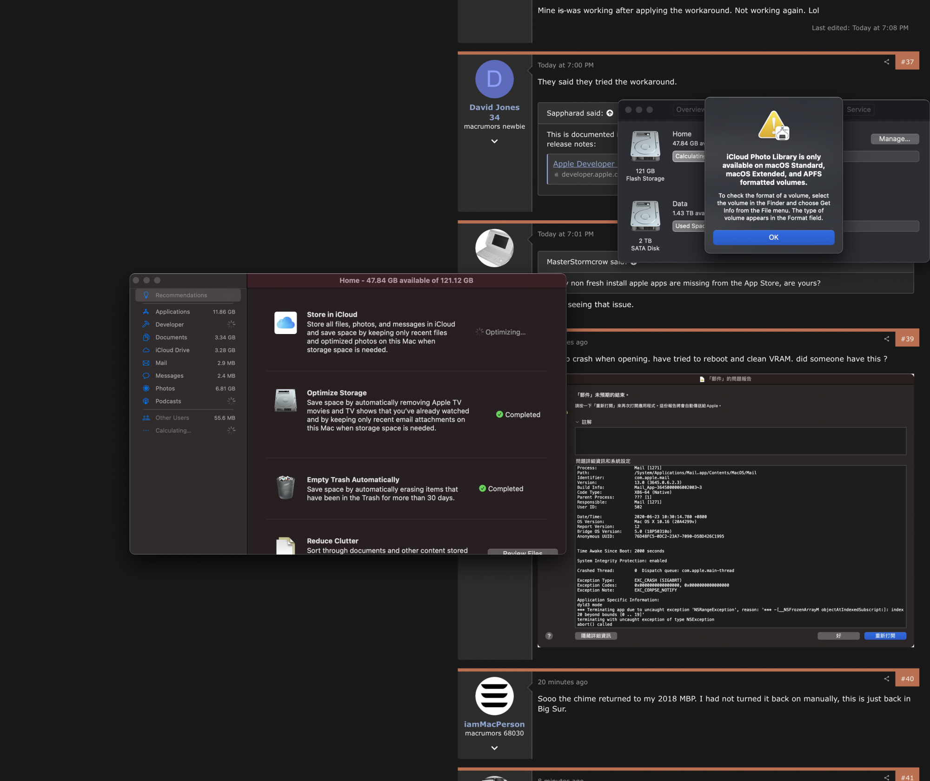
Task: Select Recommendations in storage sidebar
Action: point(188,295)
